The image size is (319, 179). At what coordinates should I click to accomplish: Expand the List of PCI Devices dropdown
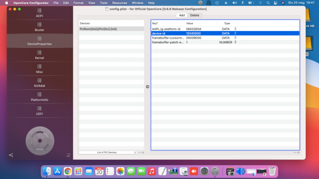tap(108, 152)
